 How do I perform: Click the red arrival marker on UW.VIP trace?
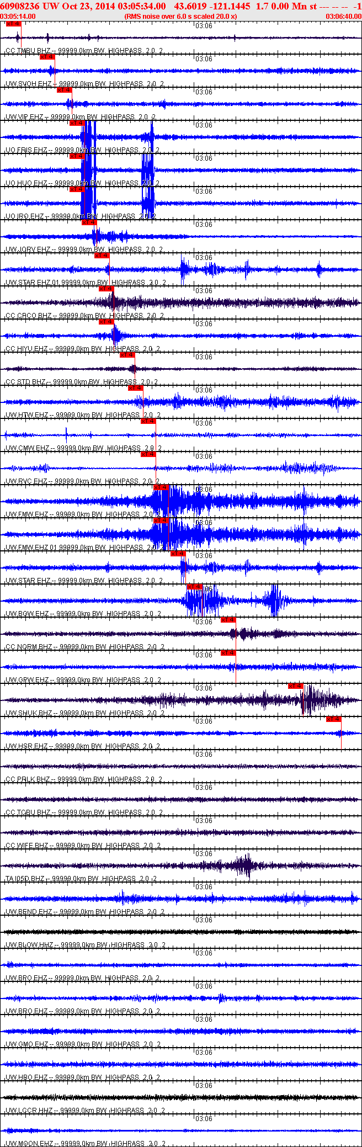(65, 90)
